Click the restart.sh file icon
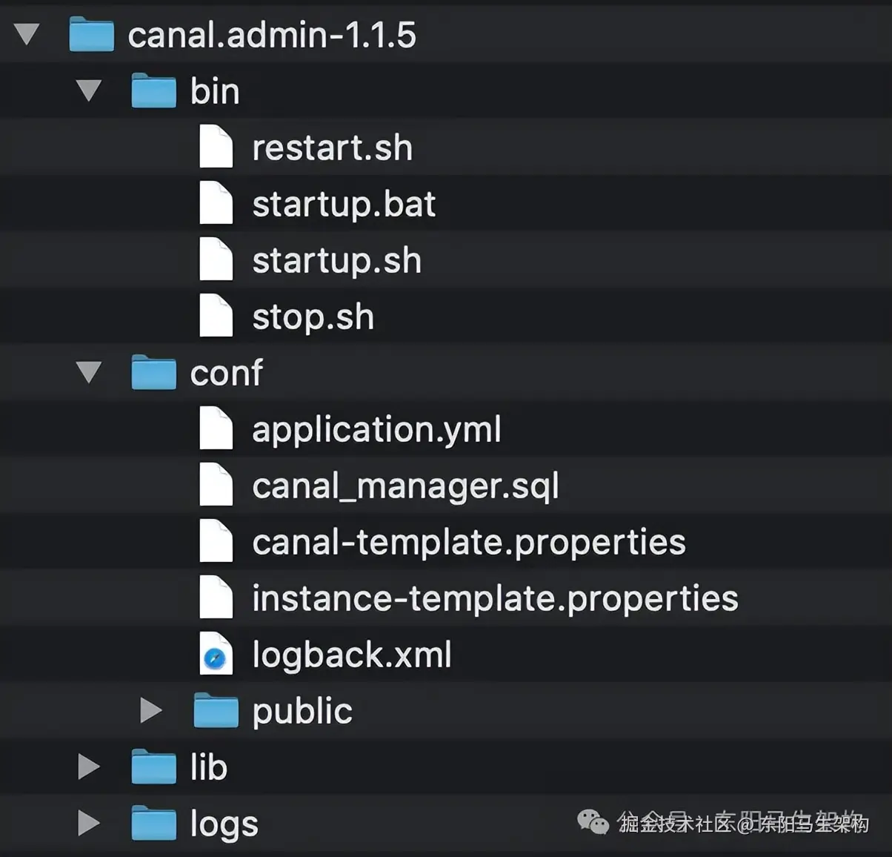The image size is (892, 857). click(x=216, y=148)
